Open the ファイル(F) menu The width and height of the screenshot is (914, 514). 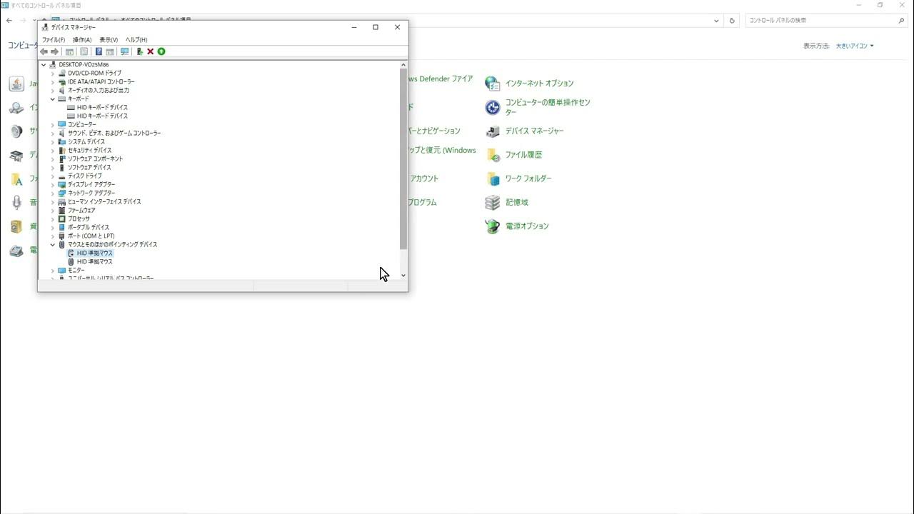coord(54,40)
